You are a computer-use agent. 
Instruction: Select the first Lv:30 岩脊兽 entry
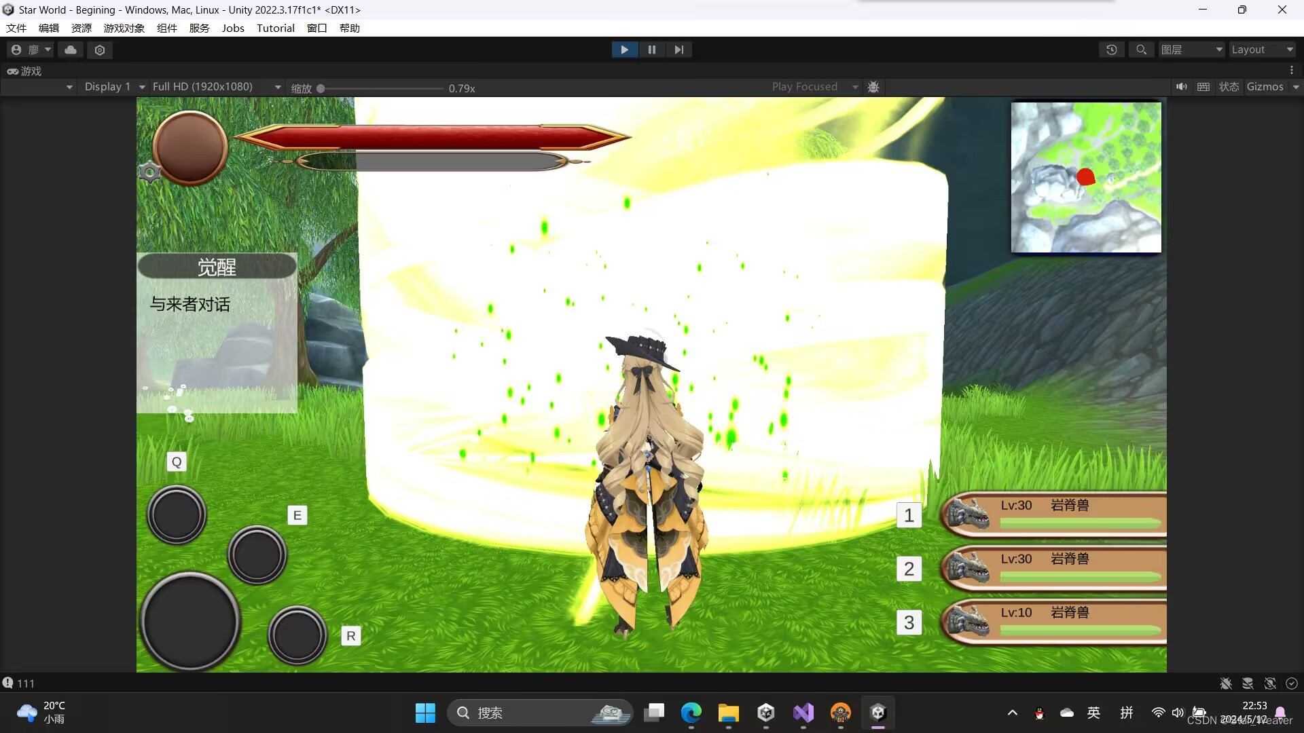click(x=1054, y=514)
